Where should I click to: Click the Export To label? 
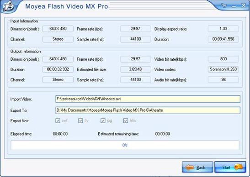[x=19, y=110]
